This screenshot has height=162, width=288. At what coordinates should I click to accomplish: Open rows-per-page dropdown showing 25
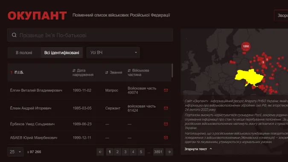click(x=15, y=152)
